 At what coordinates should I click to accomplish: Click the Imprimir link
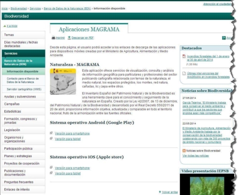pos(60,38)
